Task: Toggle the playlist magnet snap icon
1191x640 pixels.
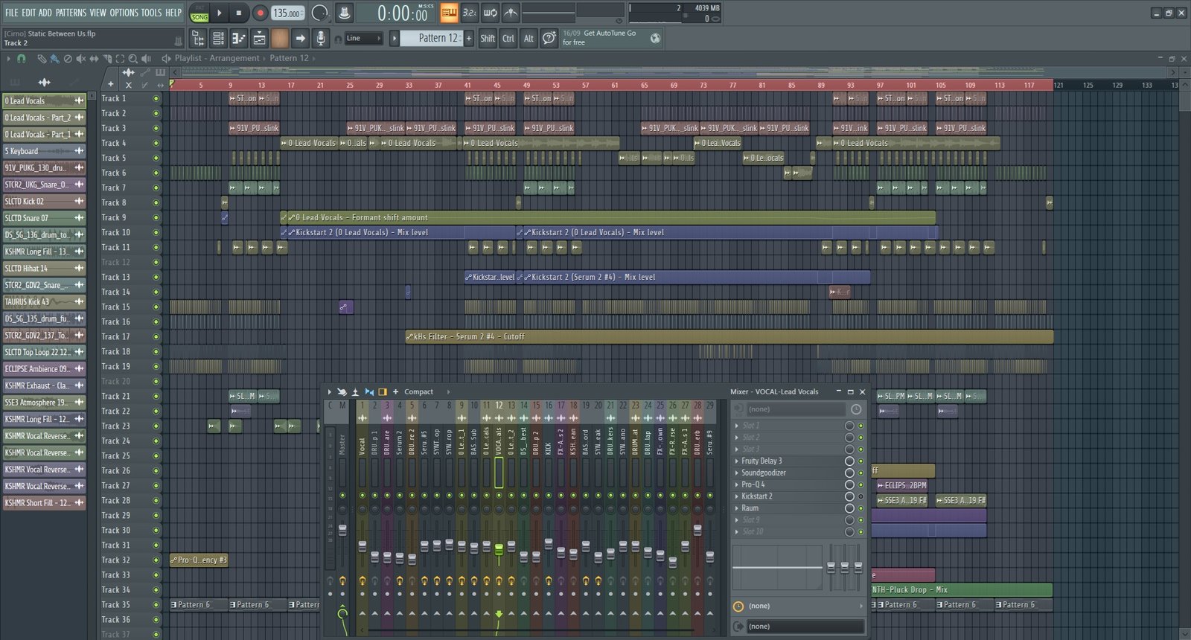Action: tap(22, 58)
